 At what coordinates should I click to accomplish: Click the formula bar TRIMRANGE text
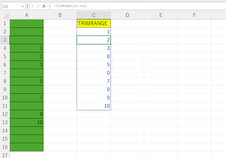[x=70, y=6]
